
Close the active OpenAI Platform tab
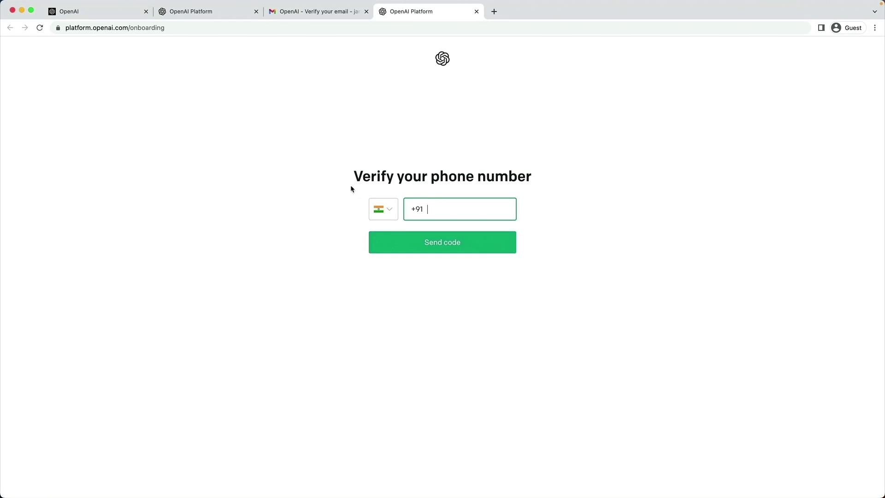(x=477, y=12)
